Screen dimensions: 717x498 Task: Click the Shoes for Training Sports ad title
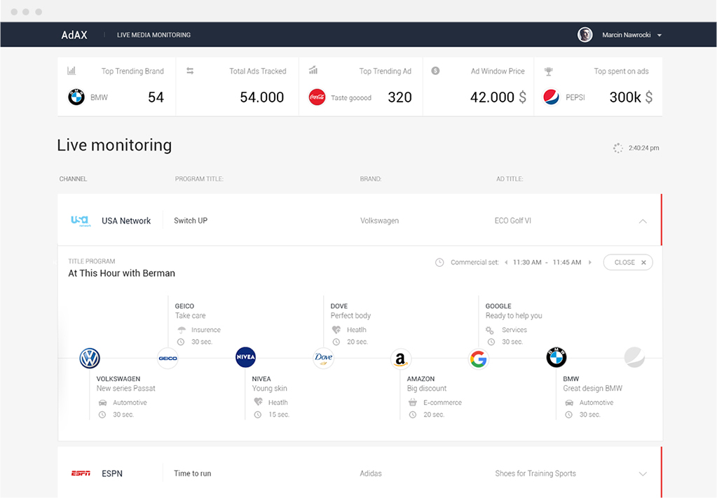(535, 473)
